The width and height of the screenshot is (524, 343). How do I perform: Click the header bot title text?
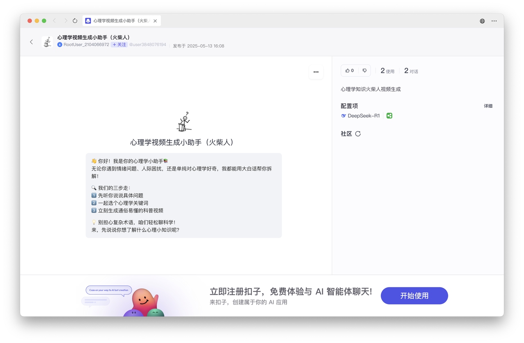pyautogui.click(x=94, y=37)
